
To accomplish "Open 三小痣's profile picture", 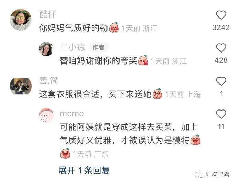I will [x=46, y=49].
